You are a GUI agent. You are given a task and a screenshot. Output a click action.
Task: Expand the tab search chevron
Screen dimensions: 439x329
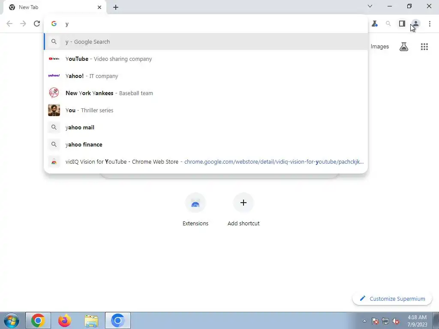[x=370, y=6]
